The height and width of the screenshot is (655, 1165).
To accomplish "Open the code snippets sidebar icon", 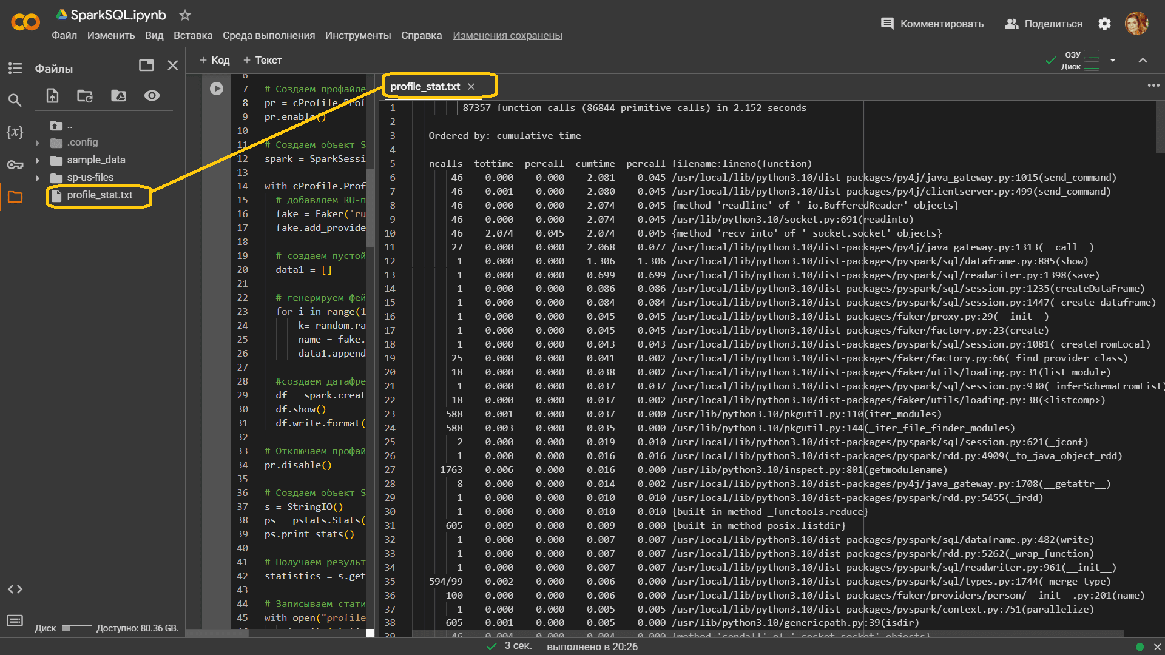I will point(15,589).
